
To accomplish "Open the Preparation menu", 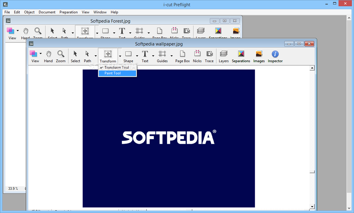I will [x=69, y=12].
